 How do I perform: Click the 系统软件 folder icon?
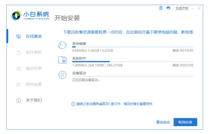tap(62, 60)
